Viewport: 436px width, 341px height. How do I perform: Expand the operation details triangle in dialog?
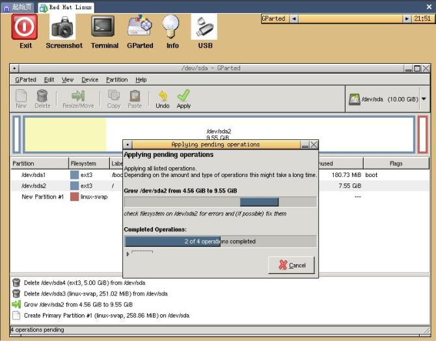tap(128, 254)
